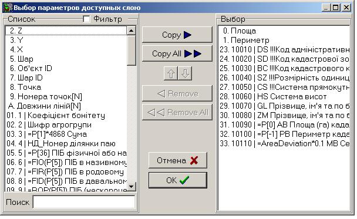
Task: Select '06. 6 | =FIO(P[5])' item
Action: point(66,162)
